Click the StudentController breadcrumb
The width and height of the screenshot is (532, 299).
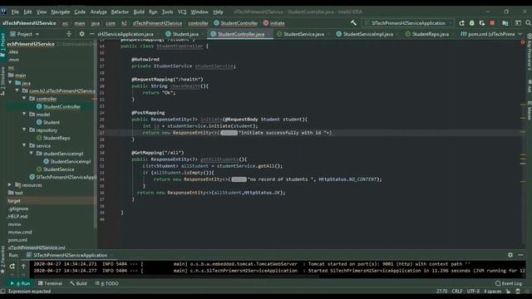pos(235,23)
